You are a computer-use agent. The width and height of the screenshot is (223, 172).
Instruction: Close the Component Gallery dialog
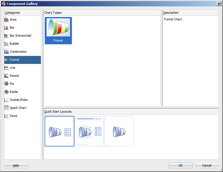[x=219, y=4]
